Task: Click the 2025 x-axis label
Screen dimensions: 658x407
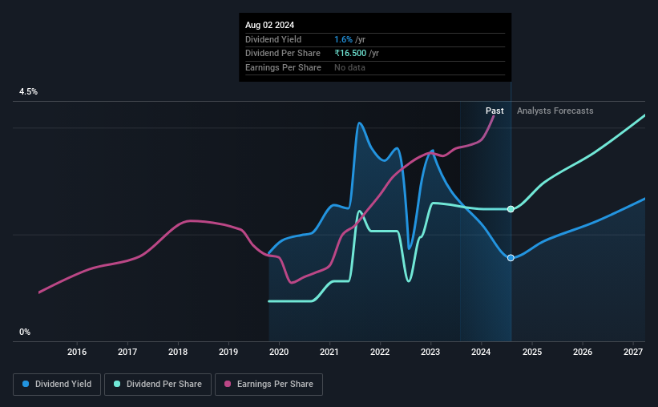Action: pyautogui.click(x=532, y=352)
